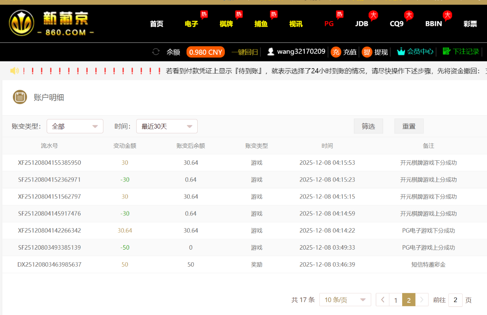Click the crown member center icon
This screenshot has height=315, width=487.
click(x=401, y=52)
